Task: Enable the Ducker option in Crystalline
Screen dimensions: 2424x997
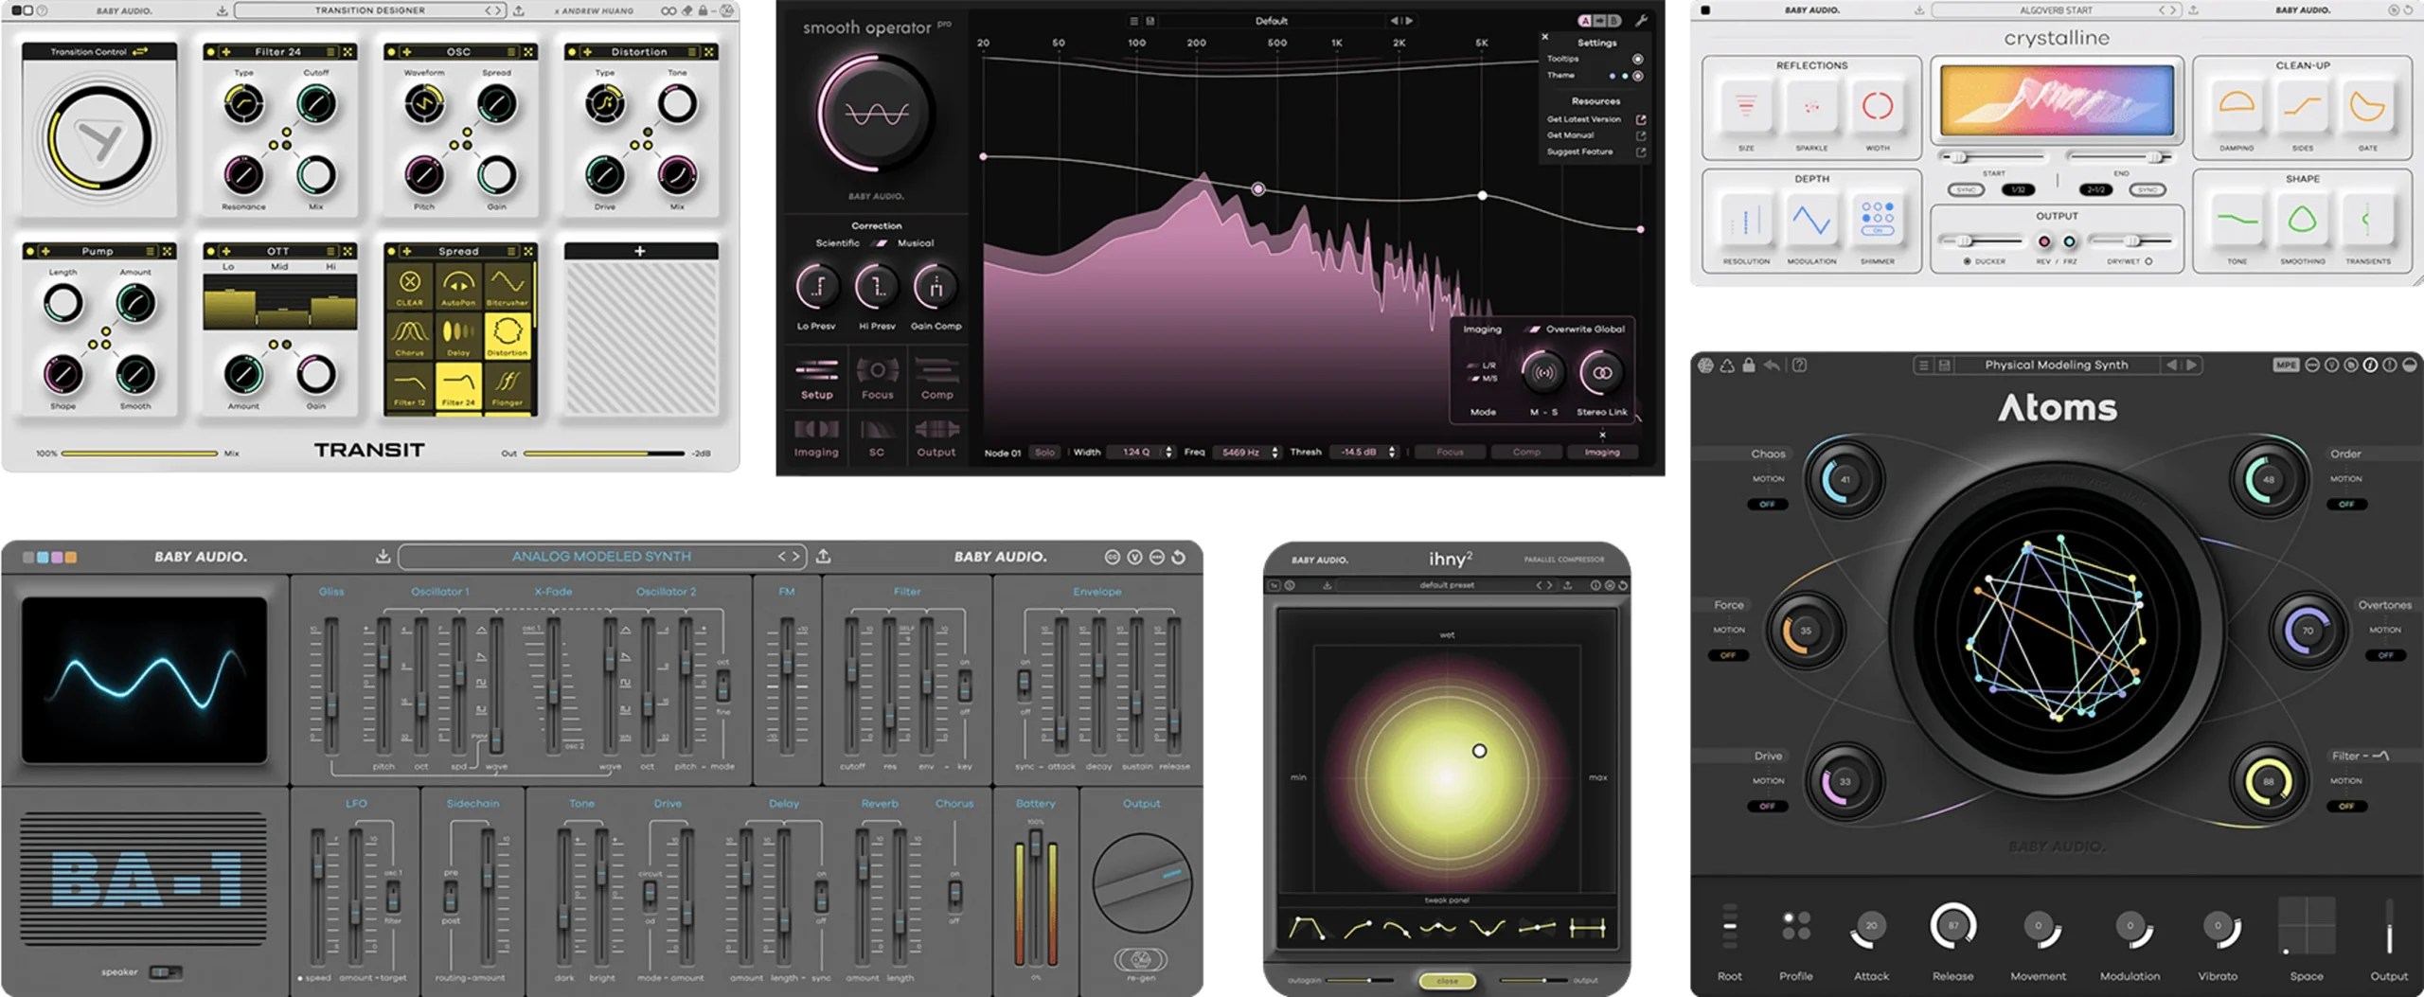Action: pos(1968,261)
